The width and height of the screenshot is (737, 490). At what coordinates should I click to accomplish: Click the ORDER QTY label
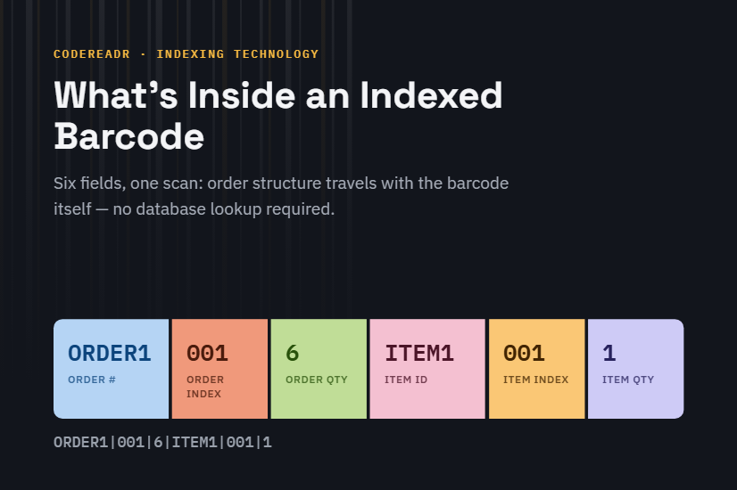(317, 380)
